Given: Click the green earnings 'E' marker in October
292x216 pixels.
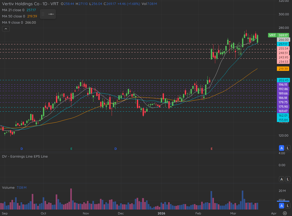Looking at the screenshot, I should tap(71, 149).
